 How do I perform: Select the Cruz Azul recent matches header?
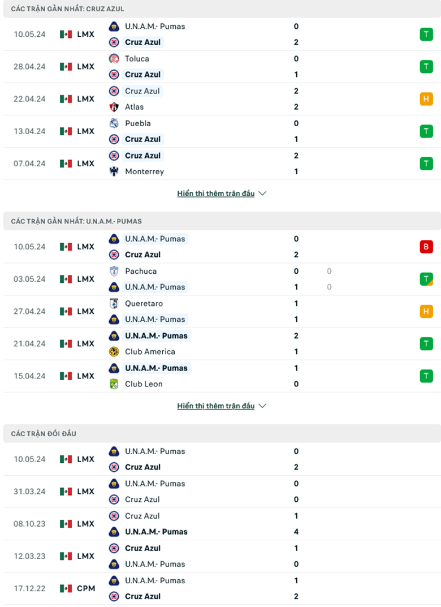pos(68,9)
